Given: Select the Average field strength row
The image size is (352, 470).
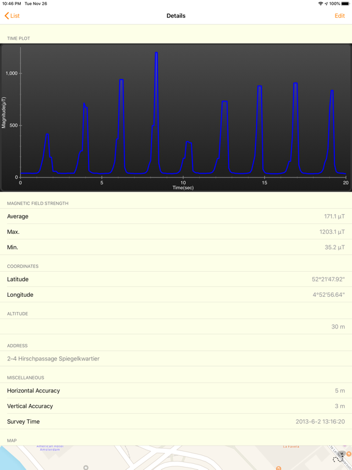Looking at the screenshot, I should click(x=176, y=217).
